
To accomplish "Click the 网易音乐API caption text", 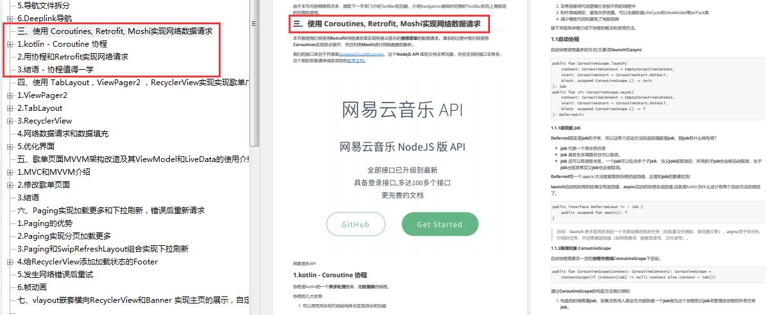I will tap(305, 263).
